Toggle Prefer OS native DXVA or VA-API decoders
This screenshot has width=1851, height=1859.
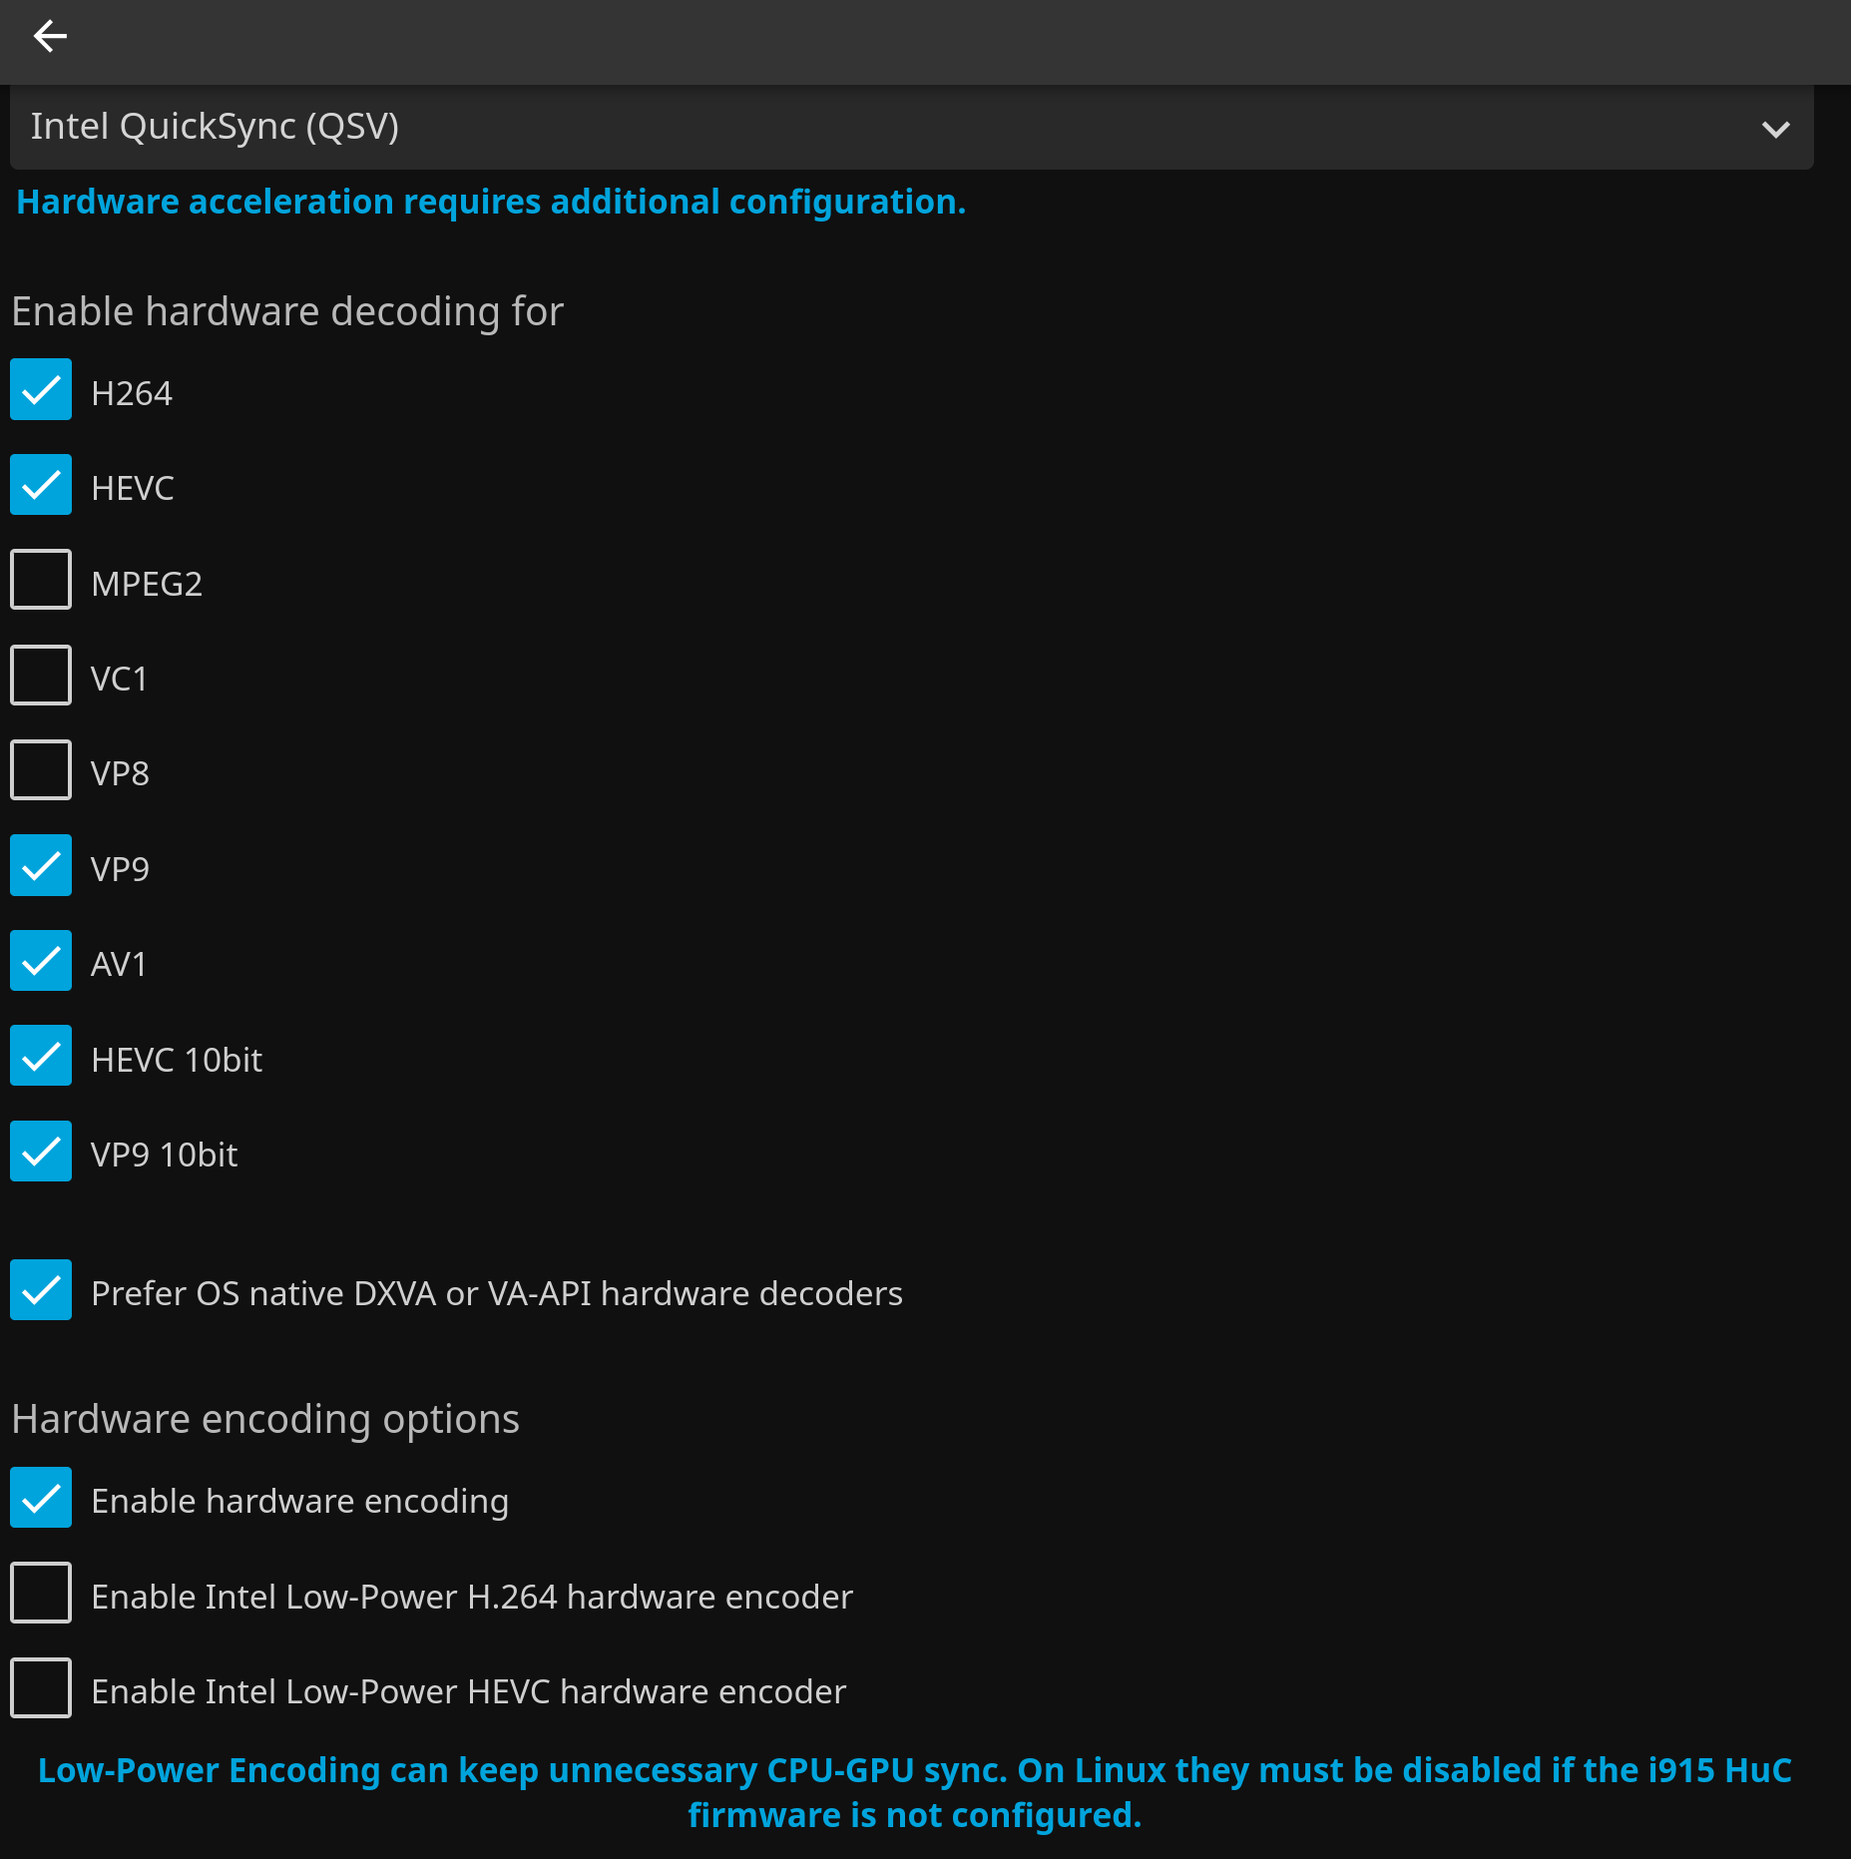tap(41, 1291)
